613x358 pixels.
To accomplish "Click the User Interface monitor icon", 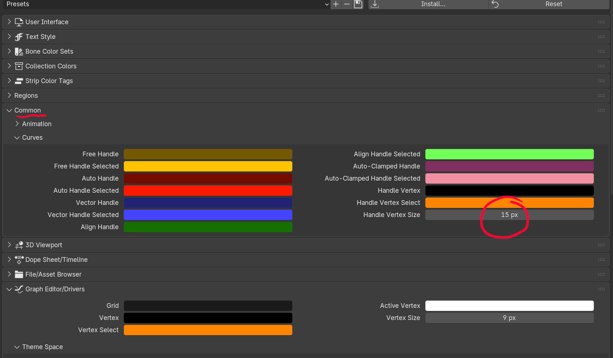I will (x=19, y=22).
